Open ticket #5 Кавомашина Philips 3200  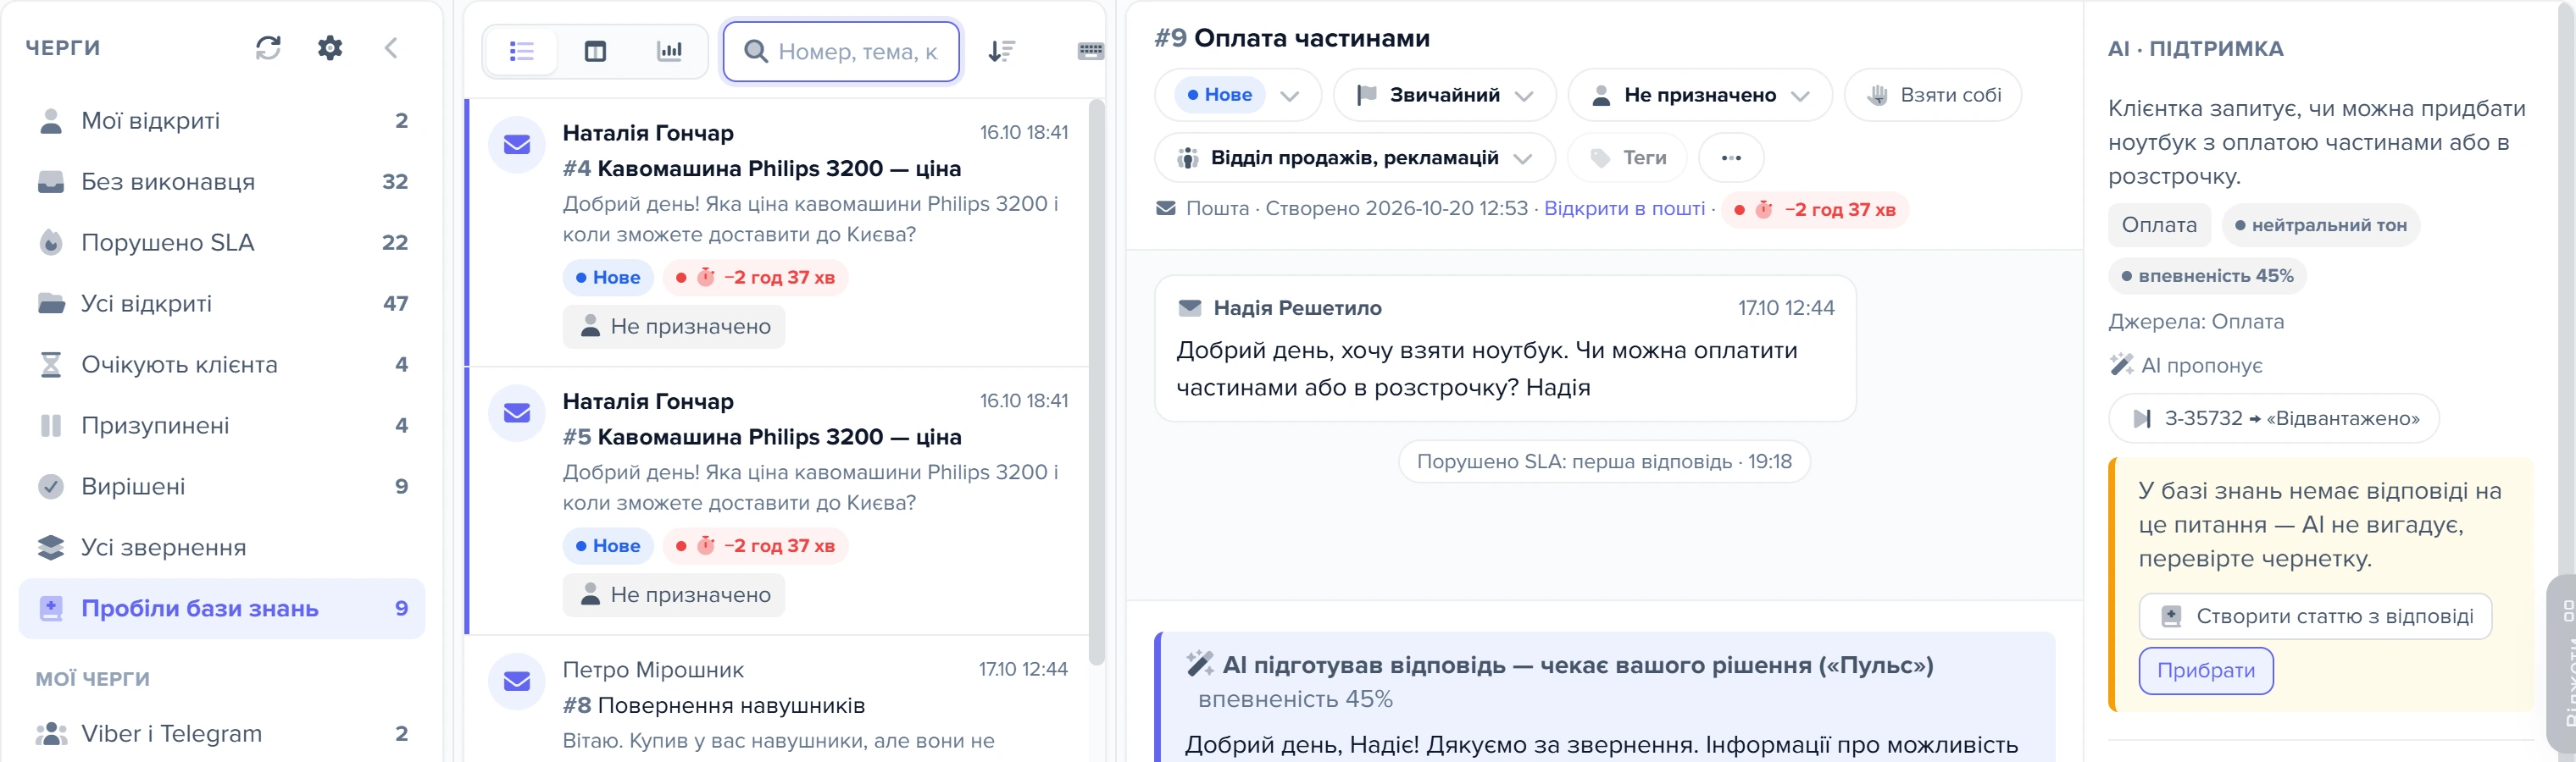[777, 500]
